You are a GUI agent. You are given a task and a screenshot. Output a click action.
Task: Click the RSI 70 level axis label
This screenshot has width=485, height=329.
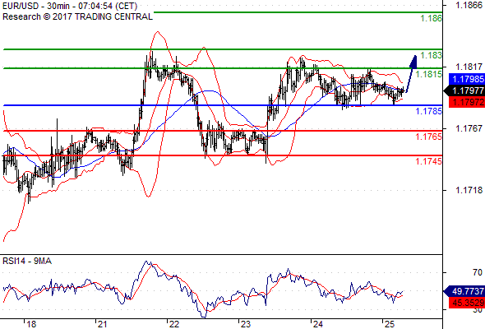point(478,273)
